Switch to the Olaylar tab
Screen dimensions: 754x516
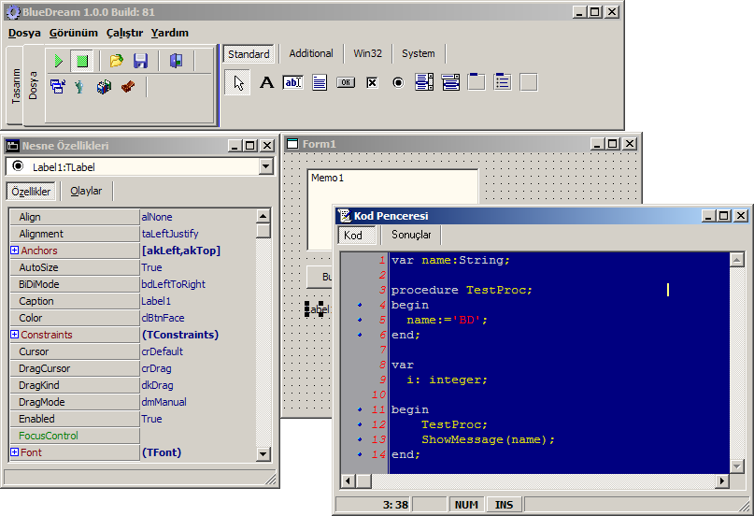(x=86, y=191)
